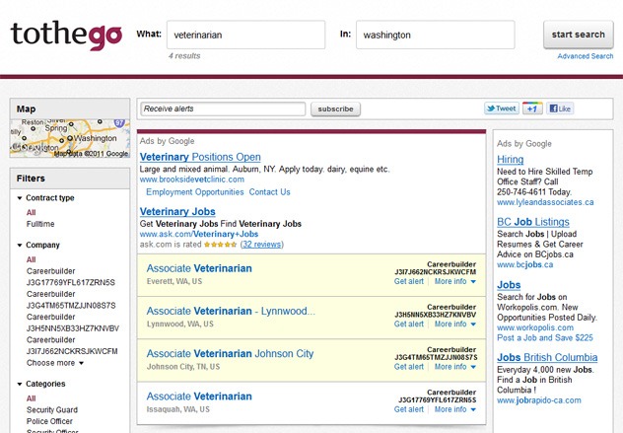Open Jobs British Columbia ad

click(547, 357)
